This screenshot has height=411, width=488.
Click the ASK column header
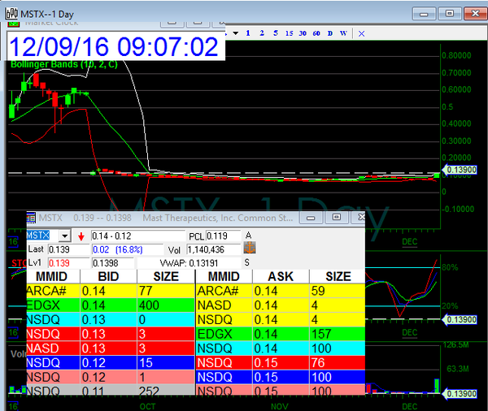point(279,277)
